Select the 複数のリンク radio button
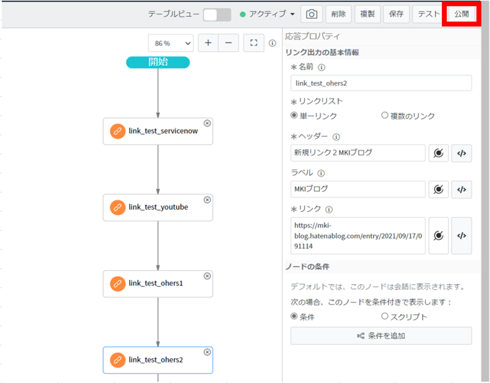Viewport: 490px width, 383px height. pos(385,116)
